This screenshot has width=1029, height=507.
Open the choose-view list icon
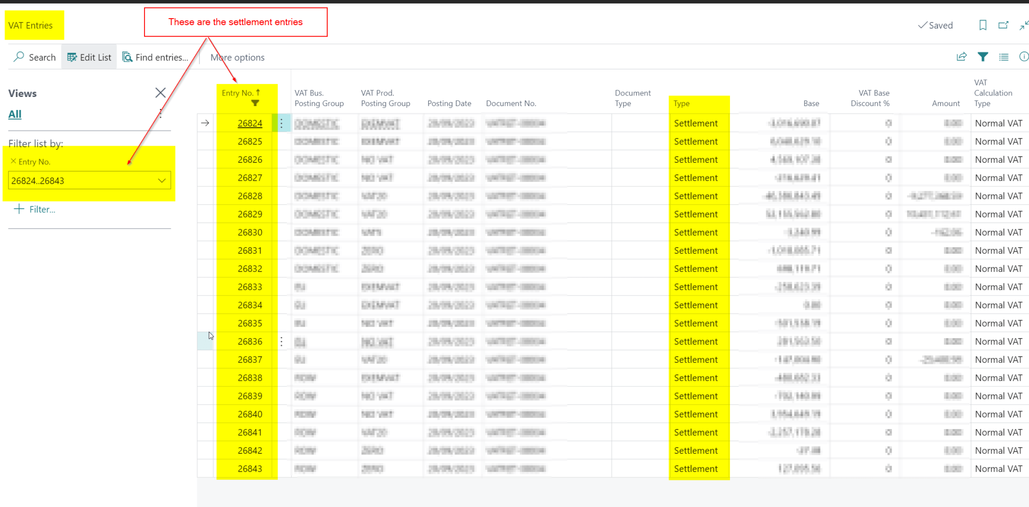tap(1003, 57)
